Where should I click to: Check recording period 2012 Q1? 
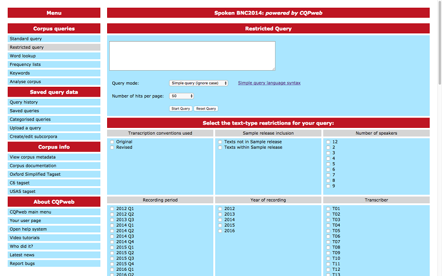tap(112, 209)
